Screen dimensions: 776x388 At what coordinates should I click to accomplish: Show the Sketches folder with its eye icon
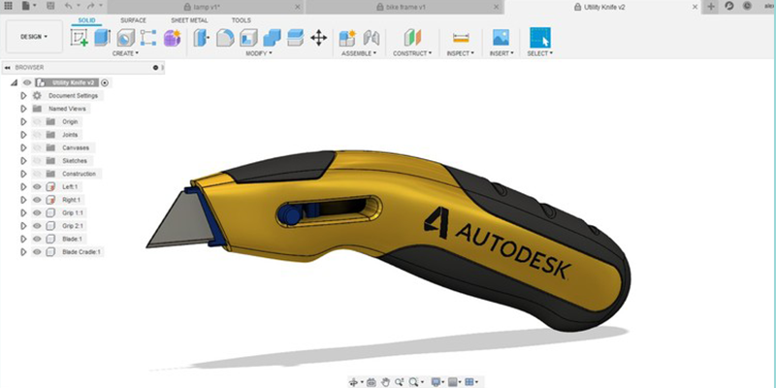(x=37, y=161)
